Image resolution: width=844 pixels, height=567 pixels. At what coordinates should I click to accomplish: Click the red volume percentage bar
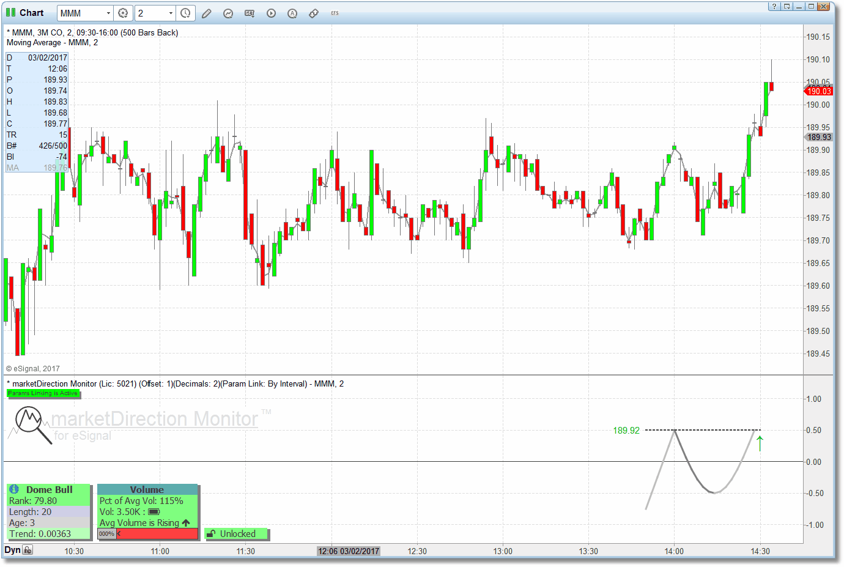coord(157,534)
